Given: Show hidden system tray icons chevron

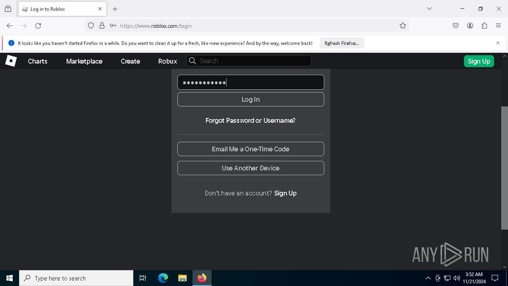Looking at the screenshot, I should pyautogui.click(x=428, y=278).
